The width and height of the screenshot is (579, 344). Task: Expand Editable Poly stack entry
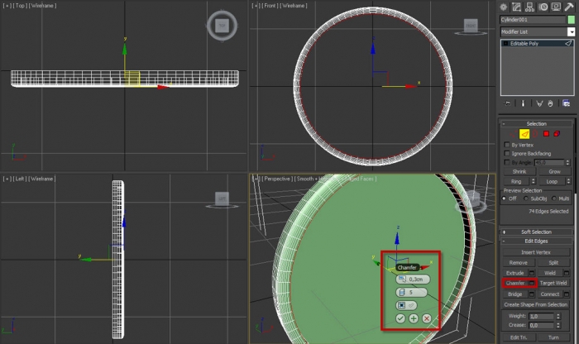506,44
